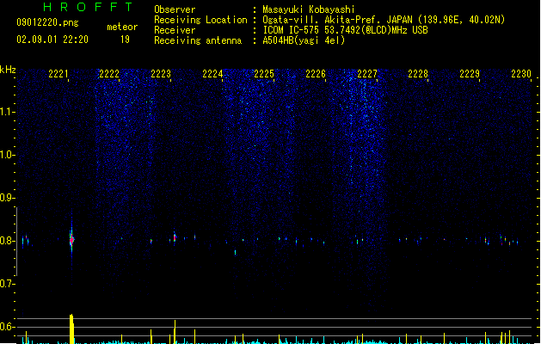Click the 0.6 kHz axis label
Viewport: 541px width, 344px height.
point(7,327)
